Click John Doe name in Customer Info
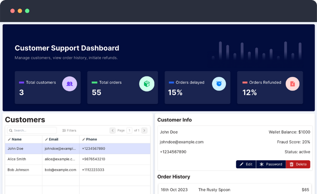This screenshot has width=317, height=194. click(x=169, y=132)
